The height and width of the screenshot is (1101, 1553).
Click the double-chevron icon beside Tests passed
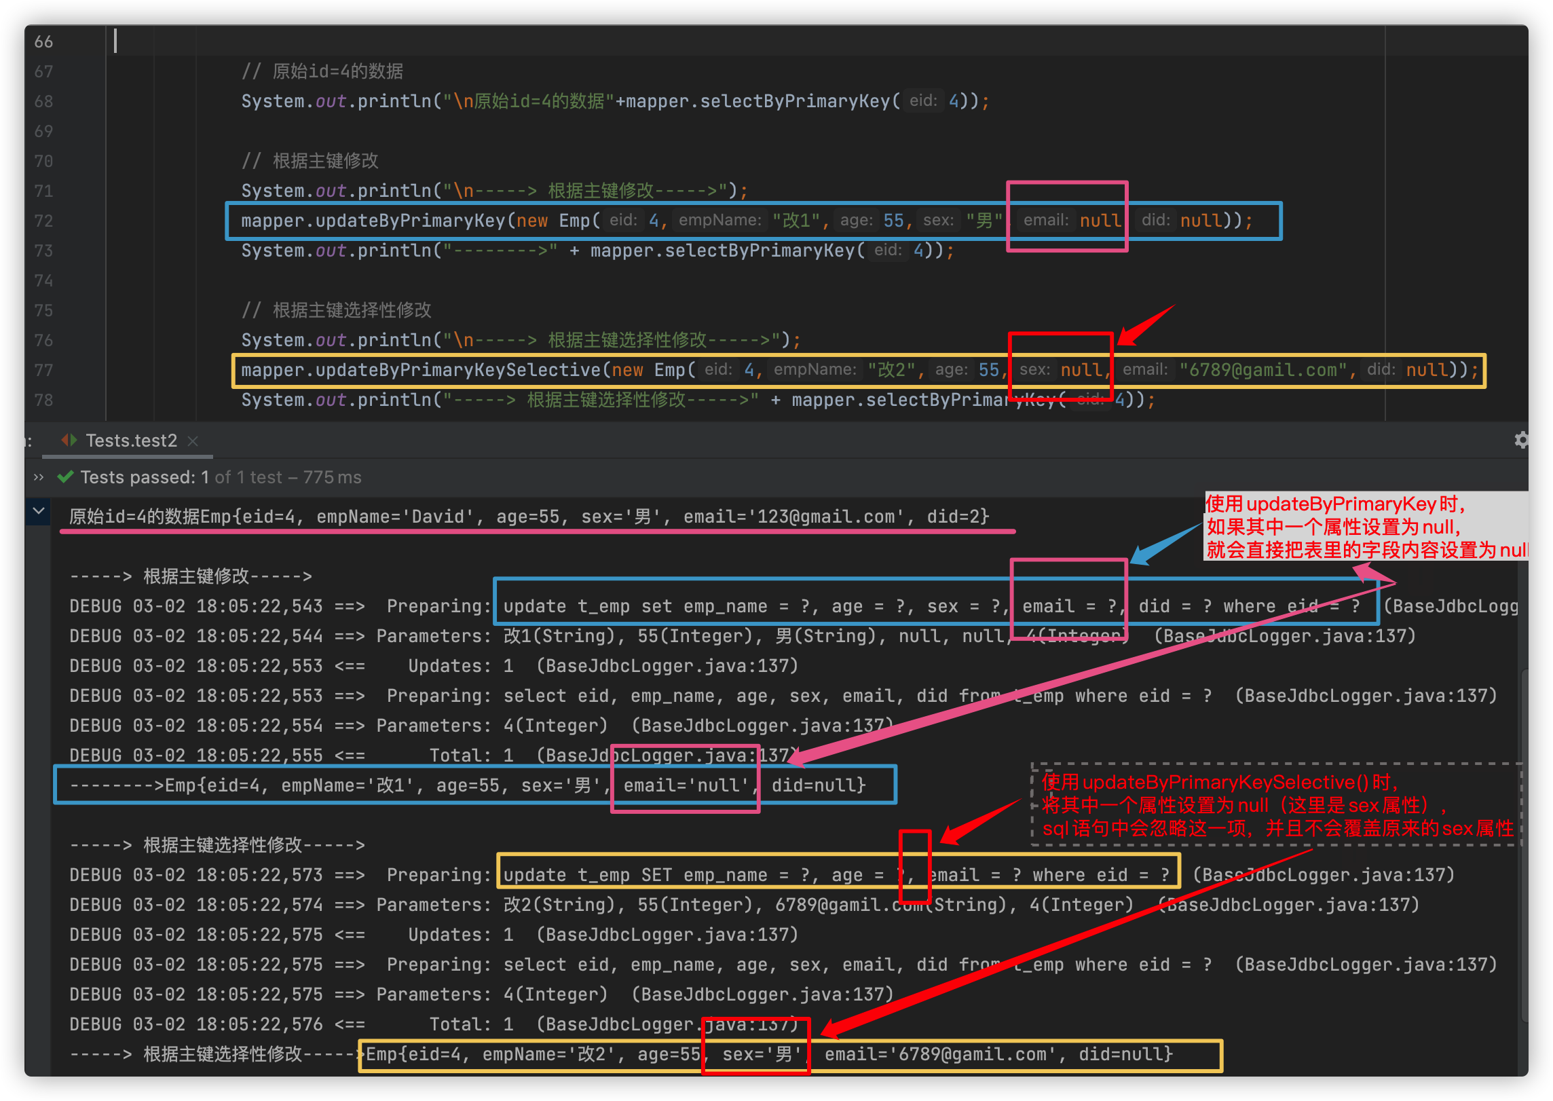pyautogui.click(x=37, y=477)
